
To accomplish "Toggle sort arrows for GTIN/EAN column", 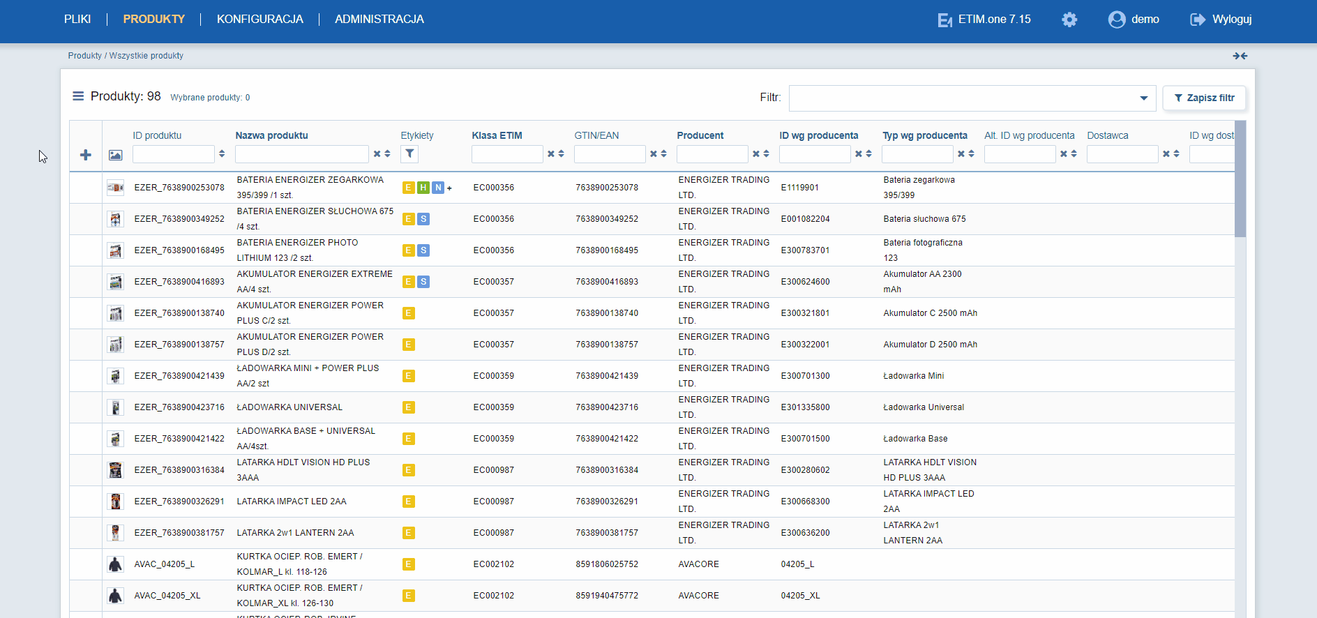I will (x=663, y=154).
